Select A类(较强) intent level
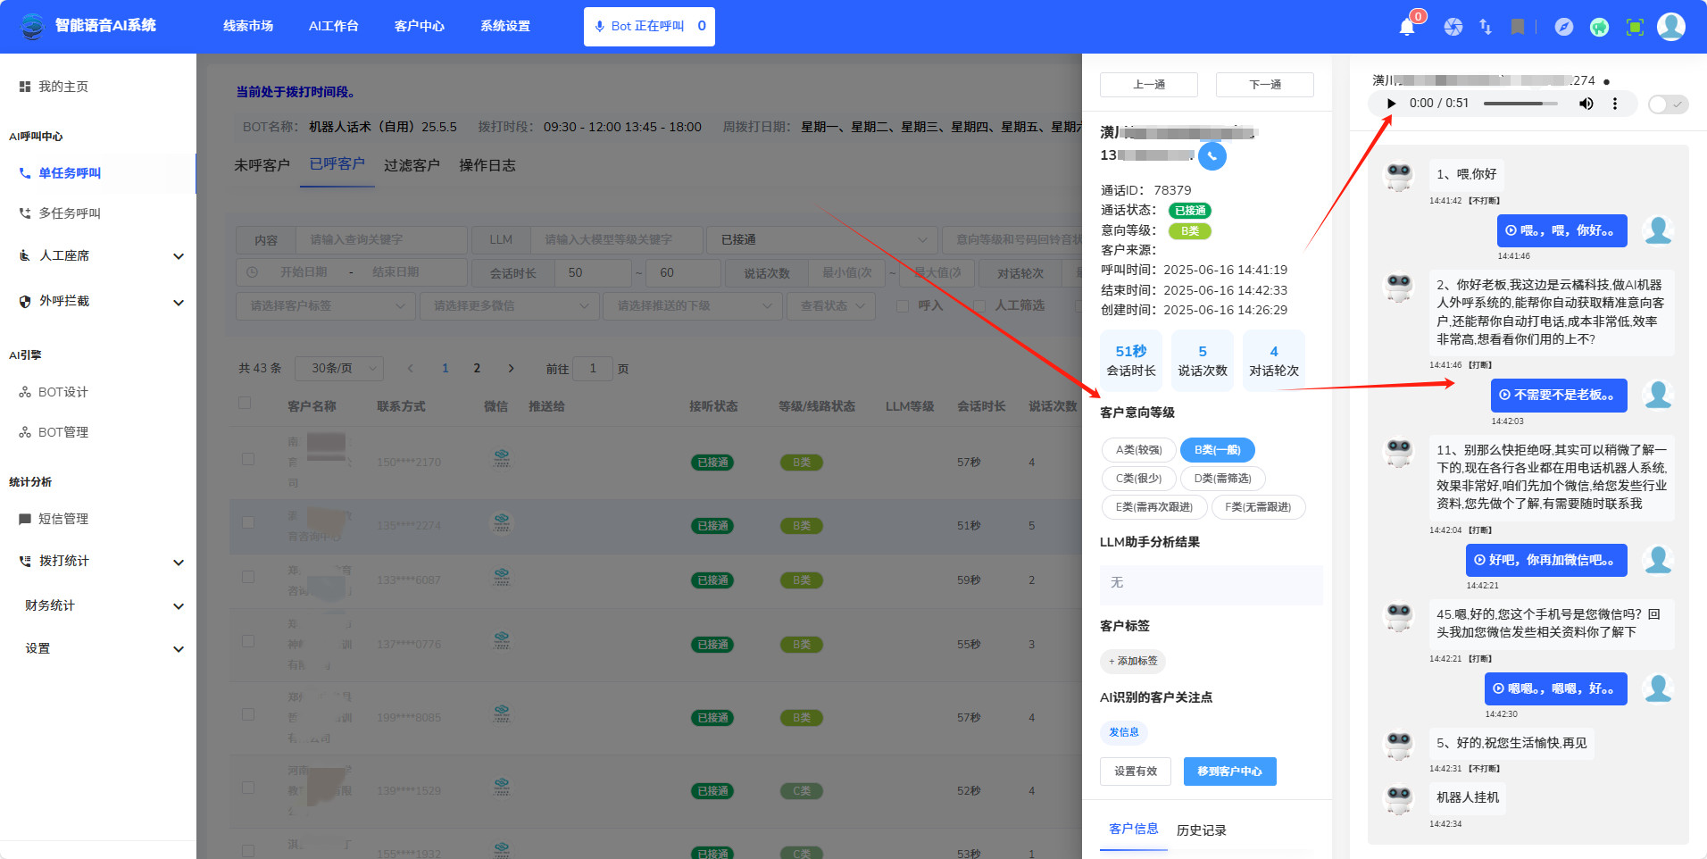 1138,450
